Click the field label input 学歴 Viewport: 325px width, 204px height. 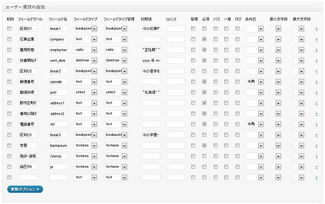click(28, 145)
